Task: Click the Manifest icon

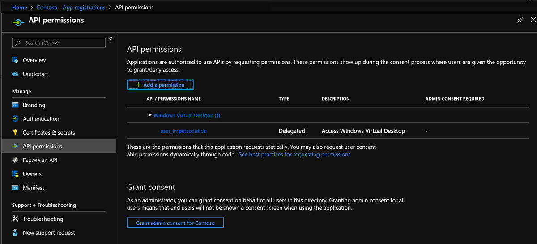Action: tap(15, 188)
